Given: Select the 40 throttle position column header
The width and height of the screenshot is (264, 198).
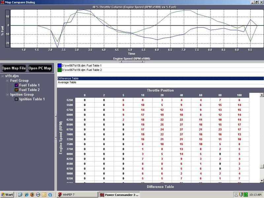Looking at the screenshot, I should [x=181, y=95].
